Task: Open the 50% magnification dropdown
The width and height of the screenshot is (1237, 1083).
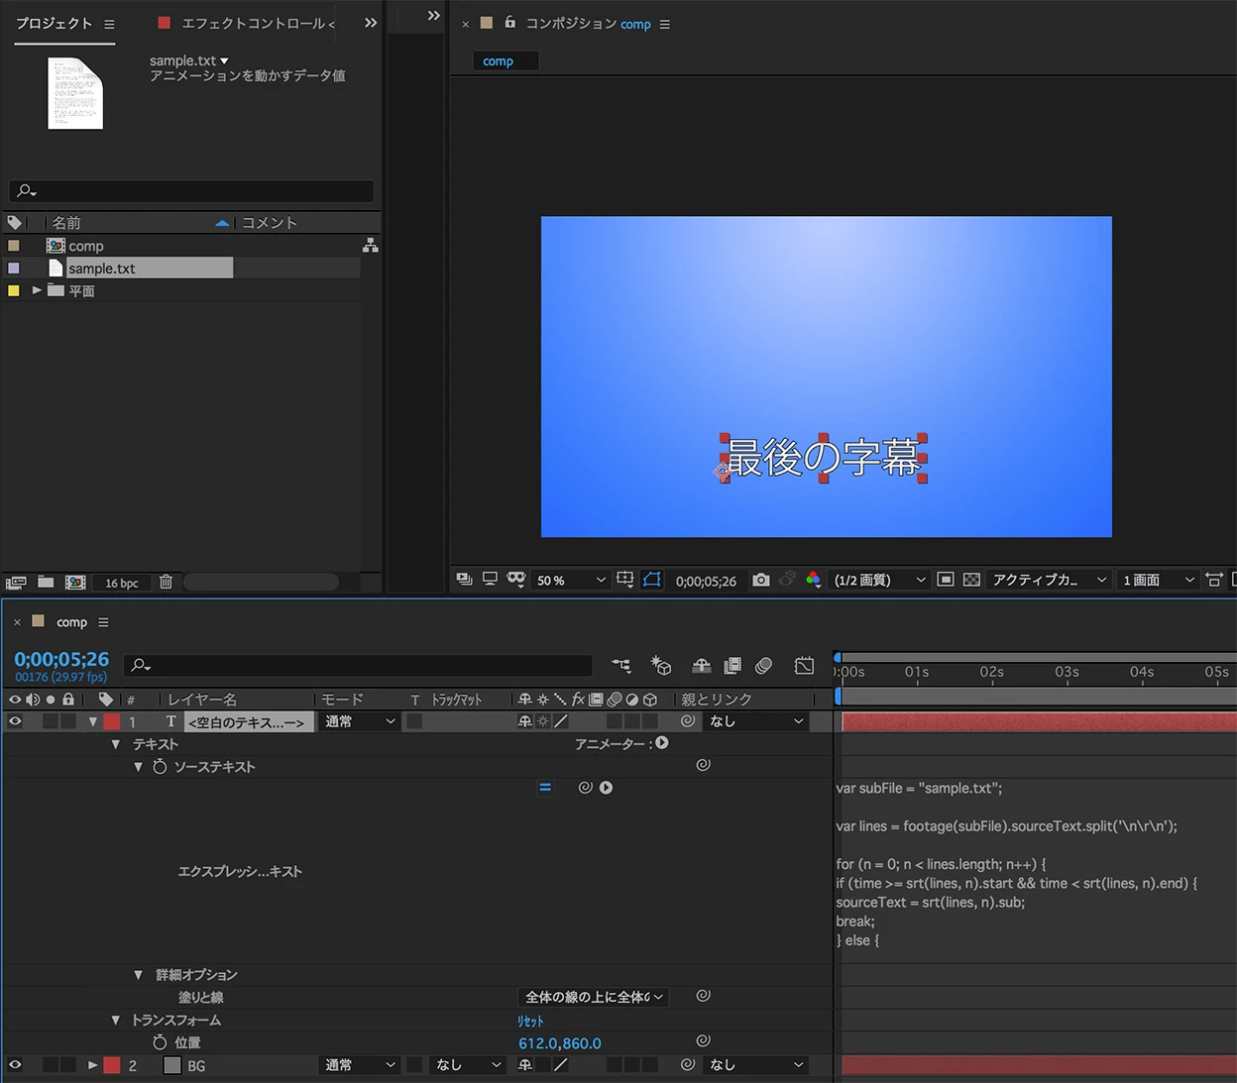Action: pos(570,581)
